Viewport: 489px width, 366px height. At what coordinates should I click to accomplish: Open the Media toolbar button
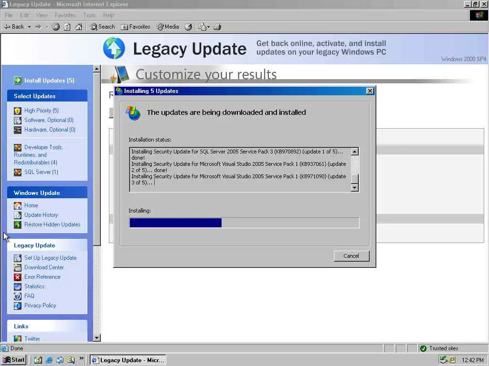168,27
